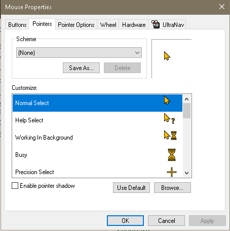Open the Buttons tab
The width and height of the screenshot is (230, 231).
(17, 25)
